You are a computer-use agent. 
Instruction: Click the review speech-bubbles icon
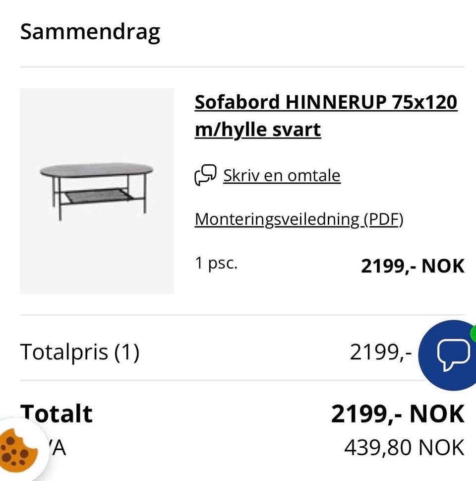(x=205, y=175)
